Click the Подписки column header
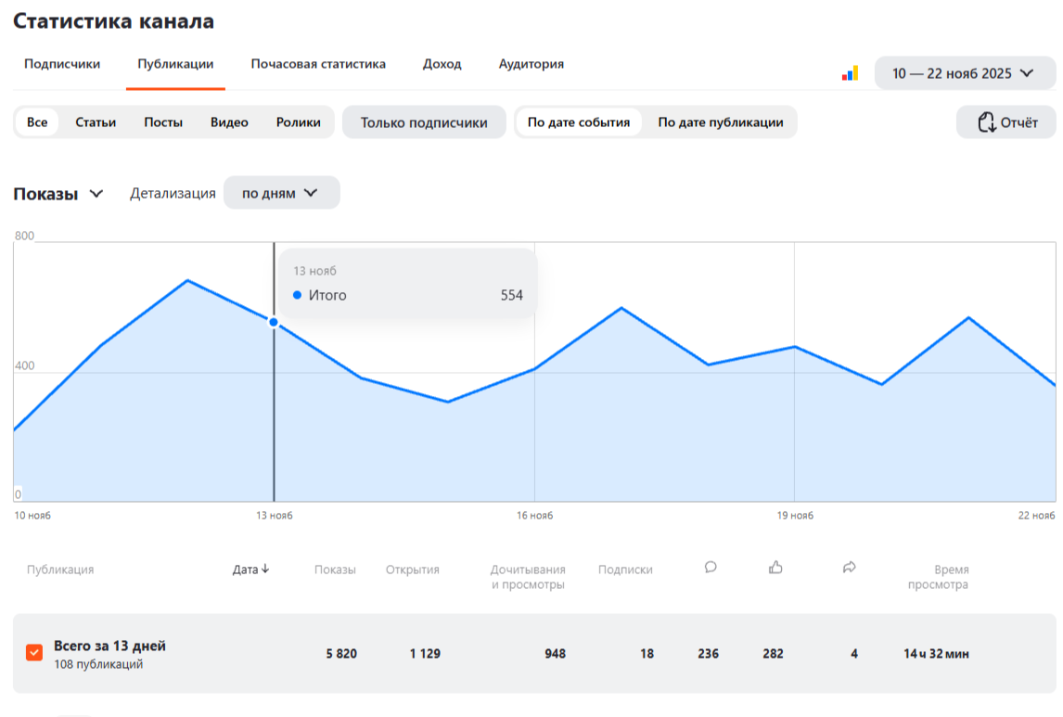Image resolution: width=1063 pixels, height=717 pixels. (x=625, y=570)
